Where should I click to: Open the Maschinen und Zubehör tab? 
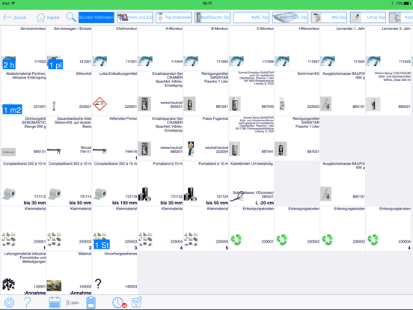pos(135,17)
